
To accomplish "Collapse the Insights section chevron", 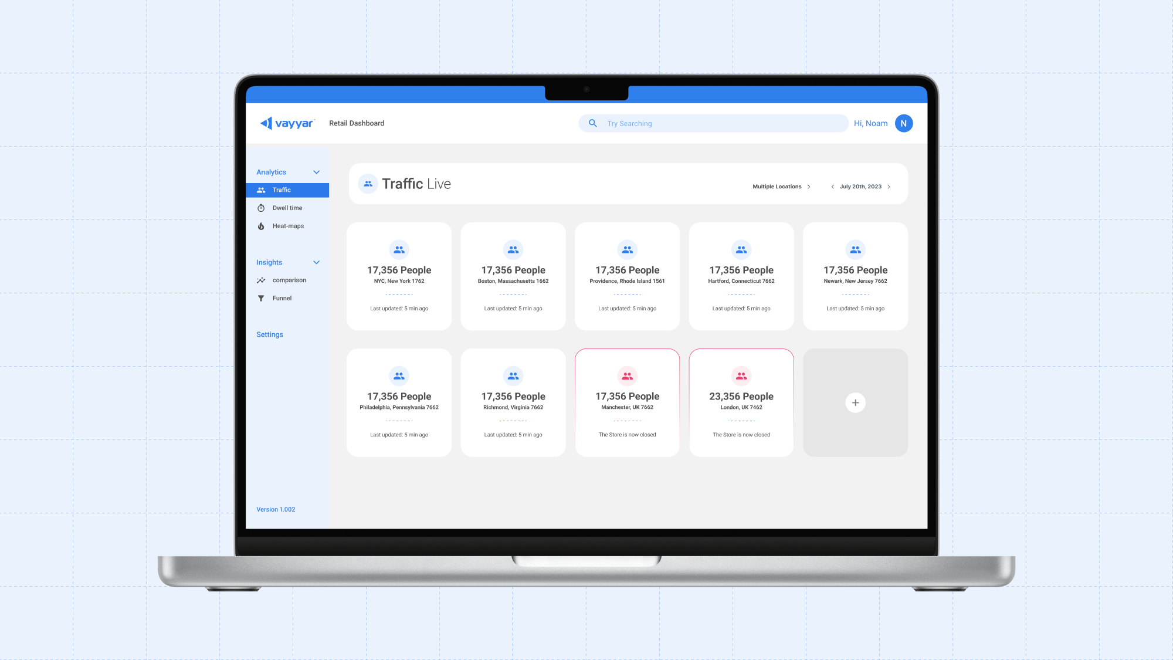I will (317, 262).
